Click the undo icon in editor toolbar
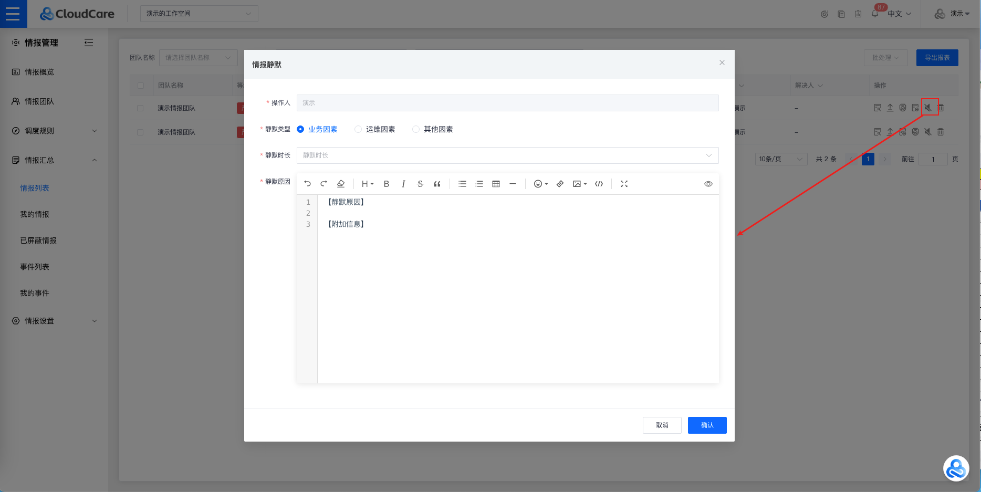 point(307,184)
